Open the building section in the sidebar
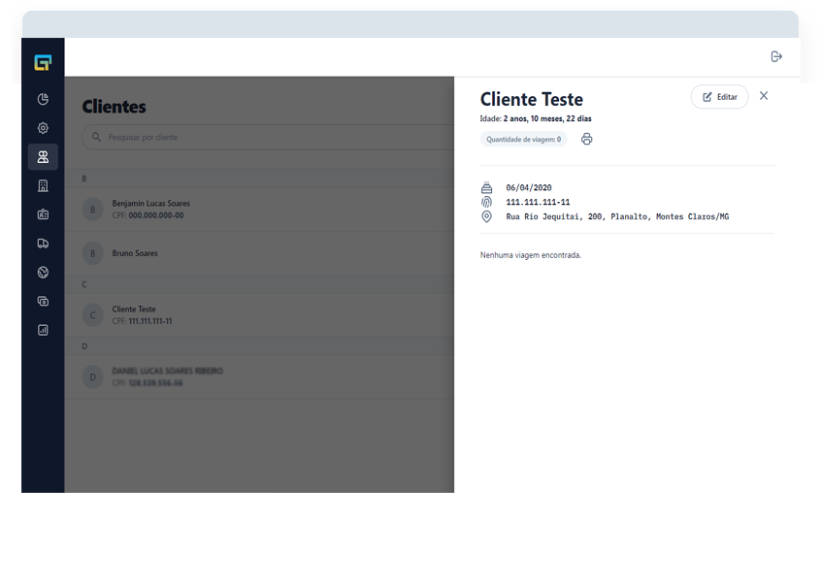The image size is (821, 588). (x=43, y=185)
